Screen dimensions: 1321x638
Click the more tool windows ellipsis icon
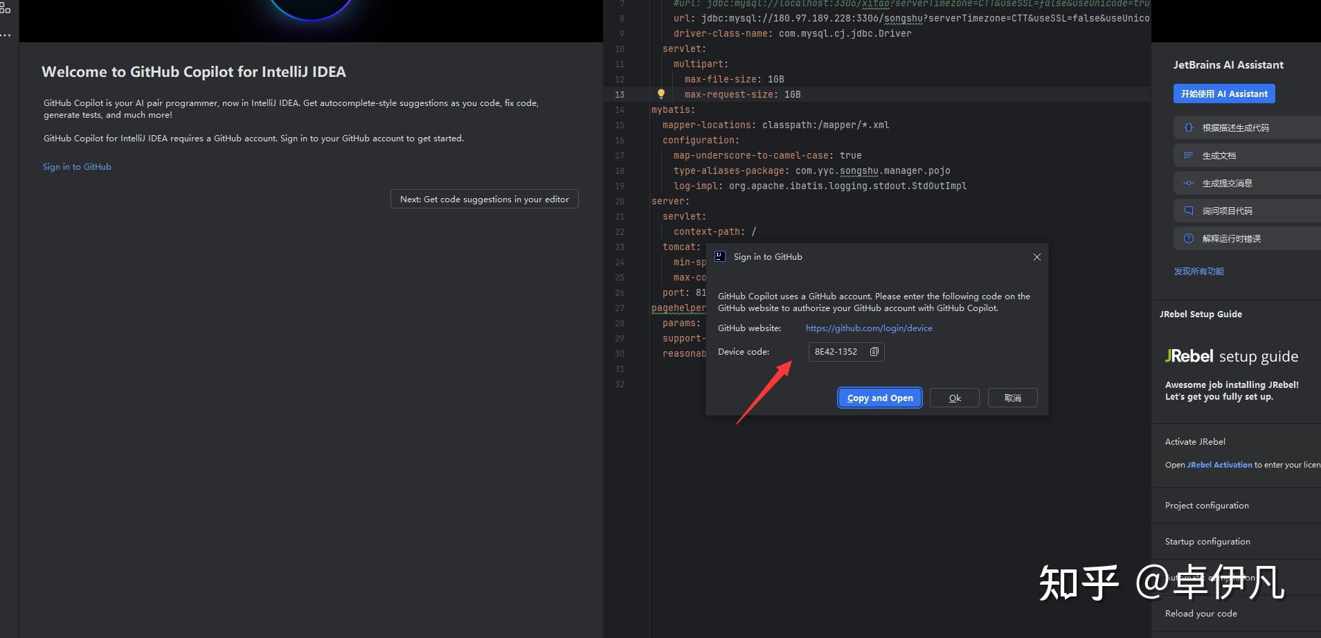5,35
